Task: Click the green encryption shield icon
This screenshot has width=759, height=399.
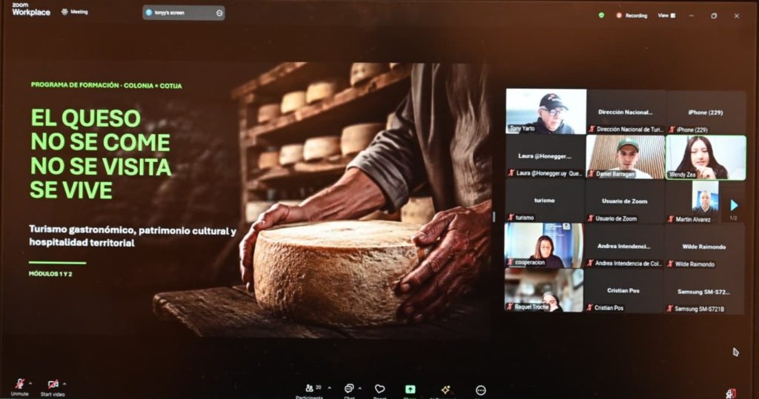Action: 601,15
